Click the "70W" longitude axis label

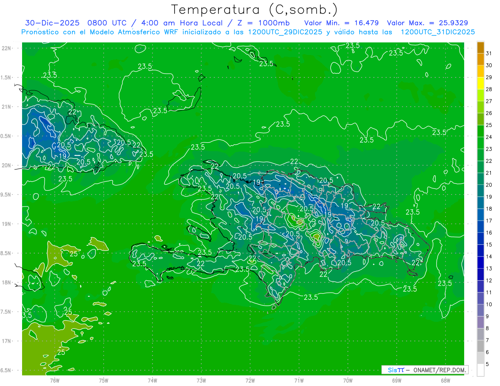(348, 381)
